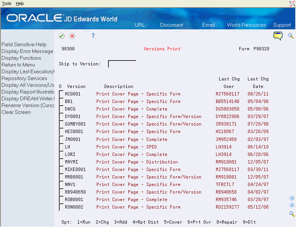Viewport: 296px width, 227px height.
Task: Click option field for version DWCG
Action: point(61,109)
